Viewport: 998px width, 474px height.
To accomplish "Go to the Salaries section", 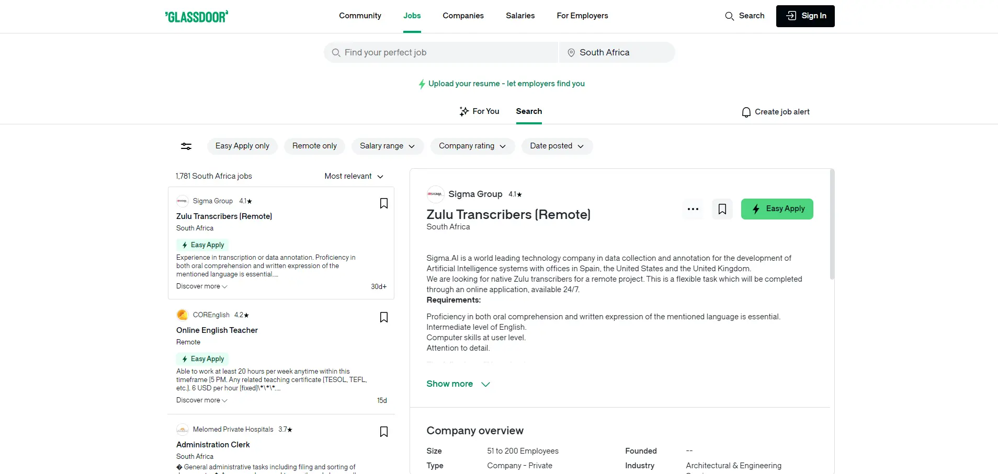I will (520, 16).
